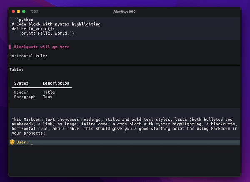Viewport: 250px width, 182px height.
Task: Click the red close window button
Action: point(13,12)
